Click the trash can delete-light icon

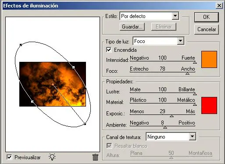point(95,157)
